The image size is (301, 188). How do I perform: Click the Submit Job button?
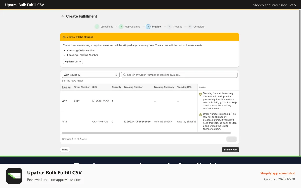point(230,150)
